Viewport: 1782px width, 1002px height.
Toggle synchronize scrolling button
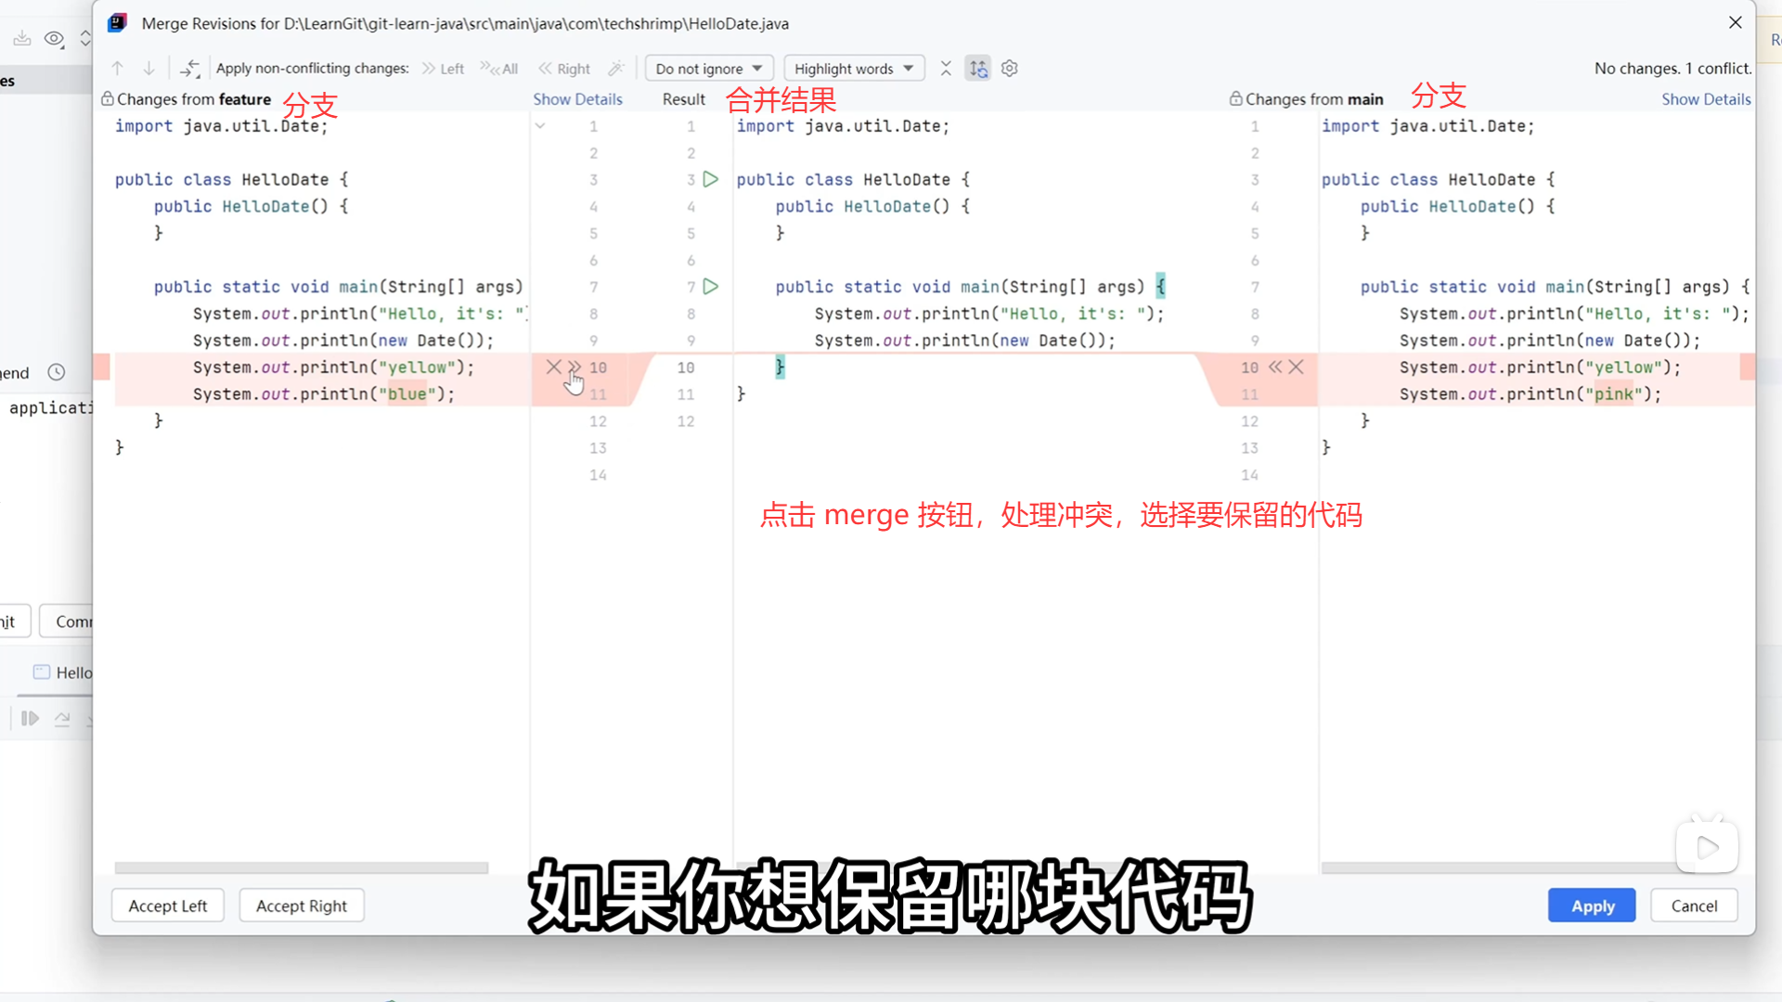(x=978, y=68)
